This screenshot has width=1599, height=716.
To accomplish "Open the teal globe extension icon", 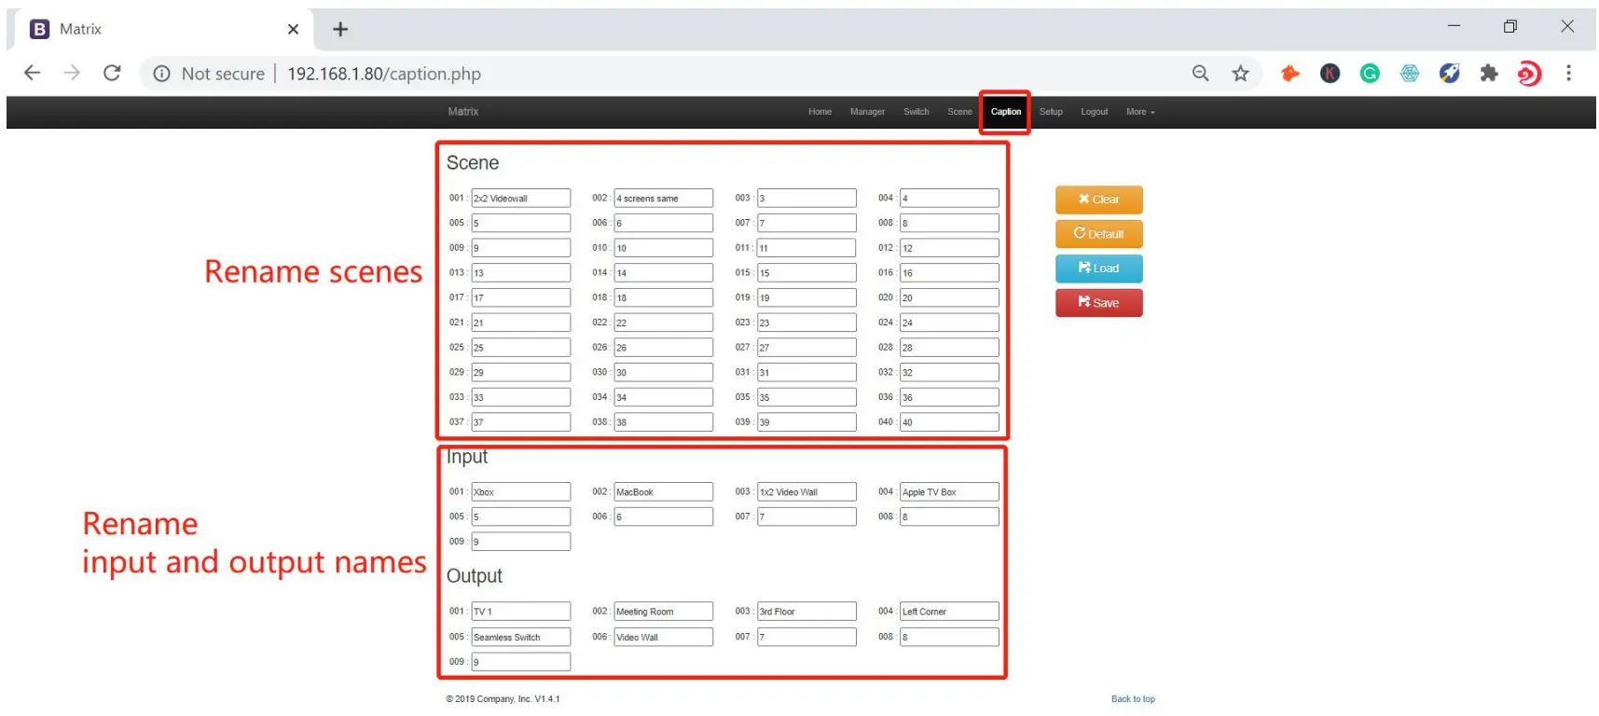I will click(x=1410, y=74).
